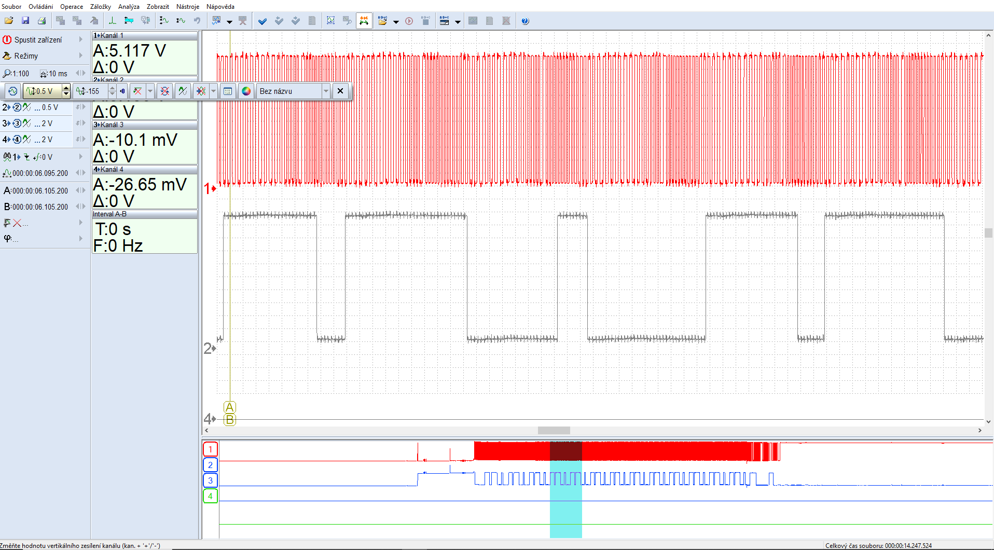The image size is (994, 550).
Task: Open the channel color wheel picker
Action: (x=246, y=91)
